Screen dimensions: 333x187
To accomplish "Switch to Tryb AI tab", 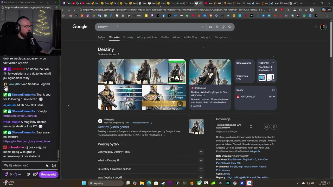I will (101, 37).
